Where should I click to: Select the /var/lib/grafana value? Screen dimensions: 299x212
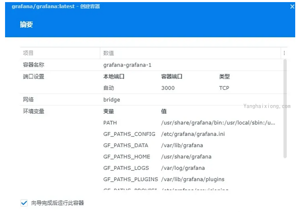point(182,145)
